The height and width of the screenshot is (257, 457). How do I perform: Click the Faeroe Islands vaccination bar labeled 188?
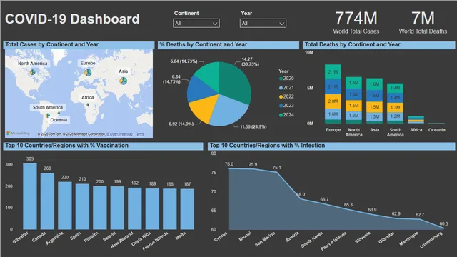170,209
